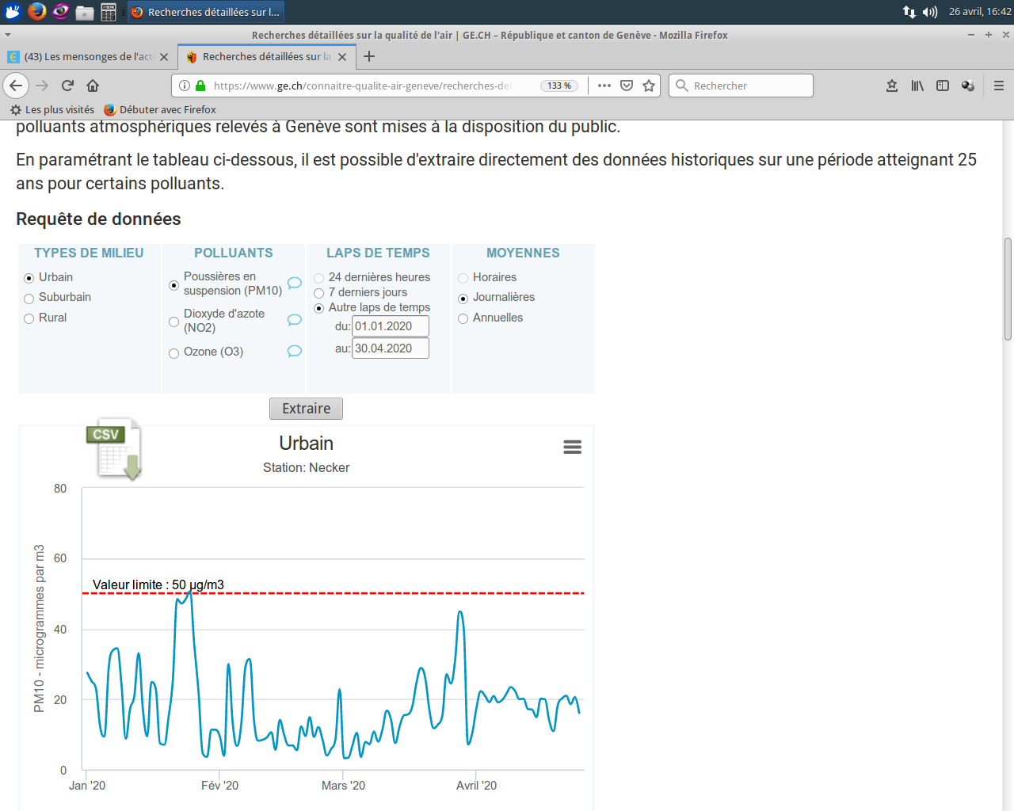
Task: Open Débuter avec Firefox bookmark
Action: coord(160,109)
